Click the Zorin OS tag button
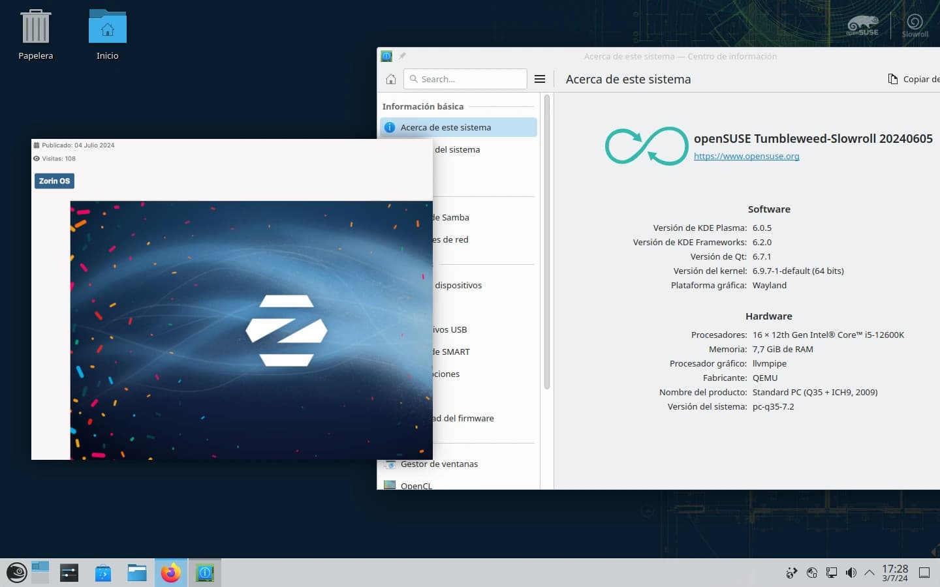 pos(54,181)
